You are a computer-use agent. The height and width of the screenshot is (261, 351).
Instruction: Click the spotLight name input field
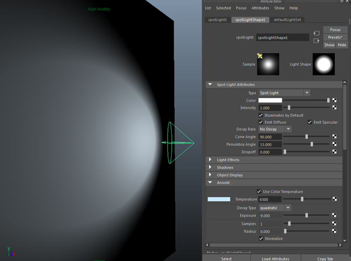tap(282, 37)
